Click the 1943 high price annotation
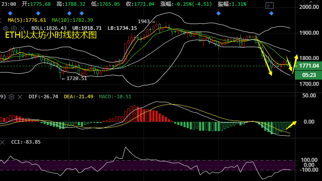Viewport: 322px width, 181px height. (x=143, y=21)
